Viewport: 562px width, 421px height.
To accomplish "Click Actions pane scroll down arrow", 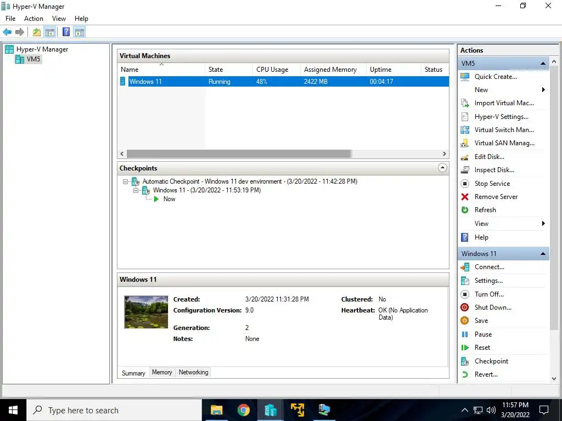I will coord(554,378).
